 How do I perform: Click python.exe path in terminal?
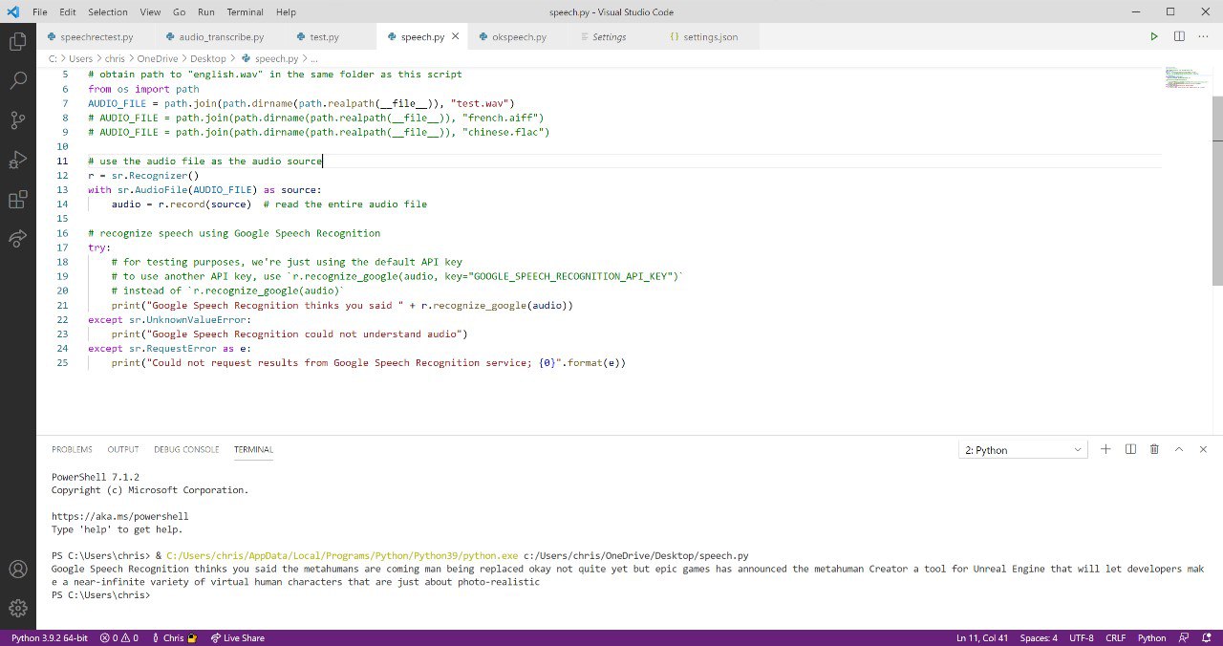coord(341,555)
